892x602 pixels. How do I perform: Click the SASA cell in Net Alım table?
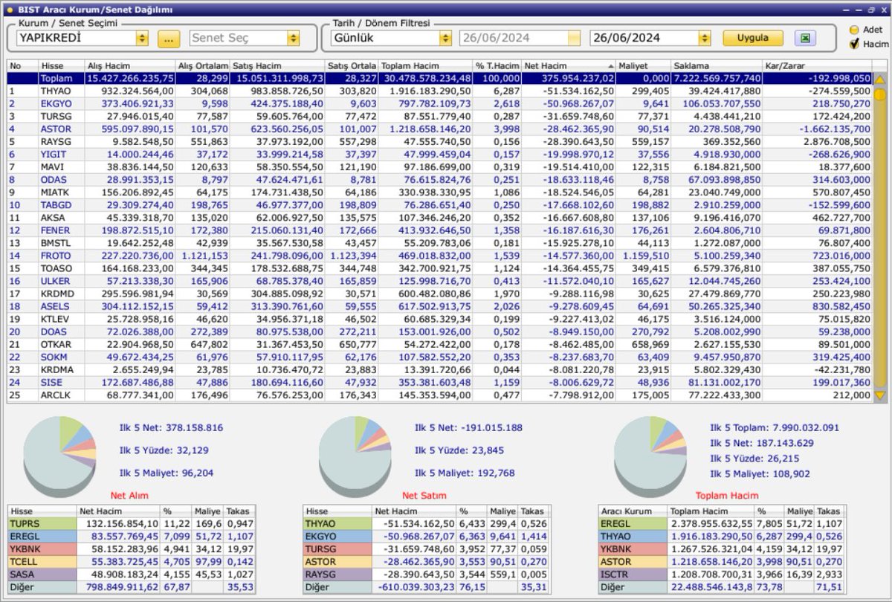pyautogui.click(x=42, y=575)
